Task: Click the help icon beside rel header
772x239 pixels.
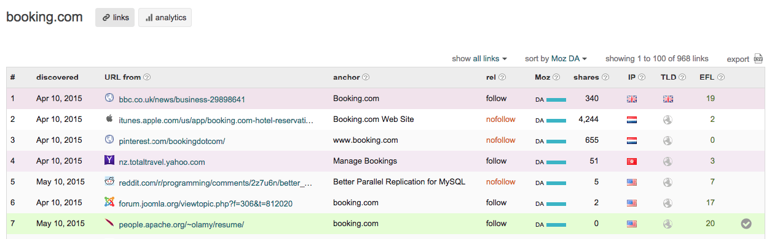Action: [x=502, y=77]
